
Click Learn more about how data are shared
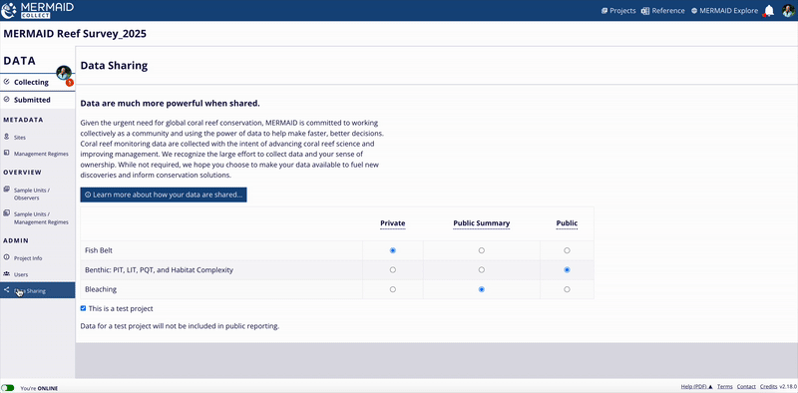tap(164, 195)
